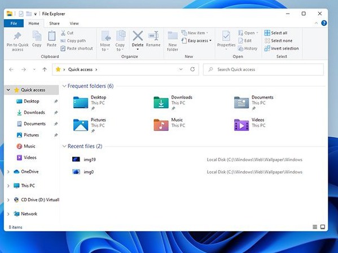Click Properties icon in quick access toolbar

[21, 14]
